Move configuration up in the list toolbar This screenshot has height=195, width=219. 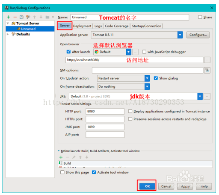point(35,17)
